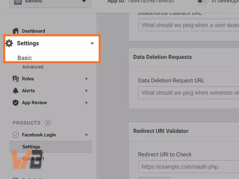Click the Alerts bell icon

(x=16, y=91)
